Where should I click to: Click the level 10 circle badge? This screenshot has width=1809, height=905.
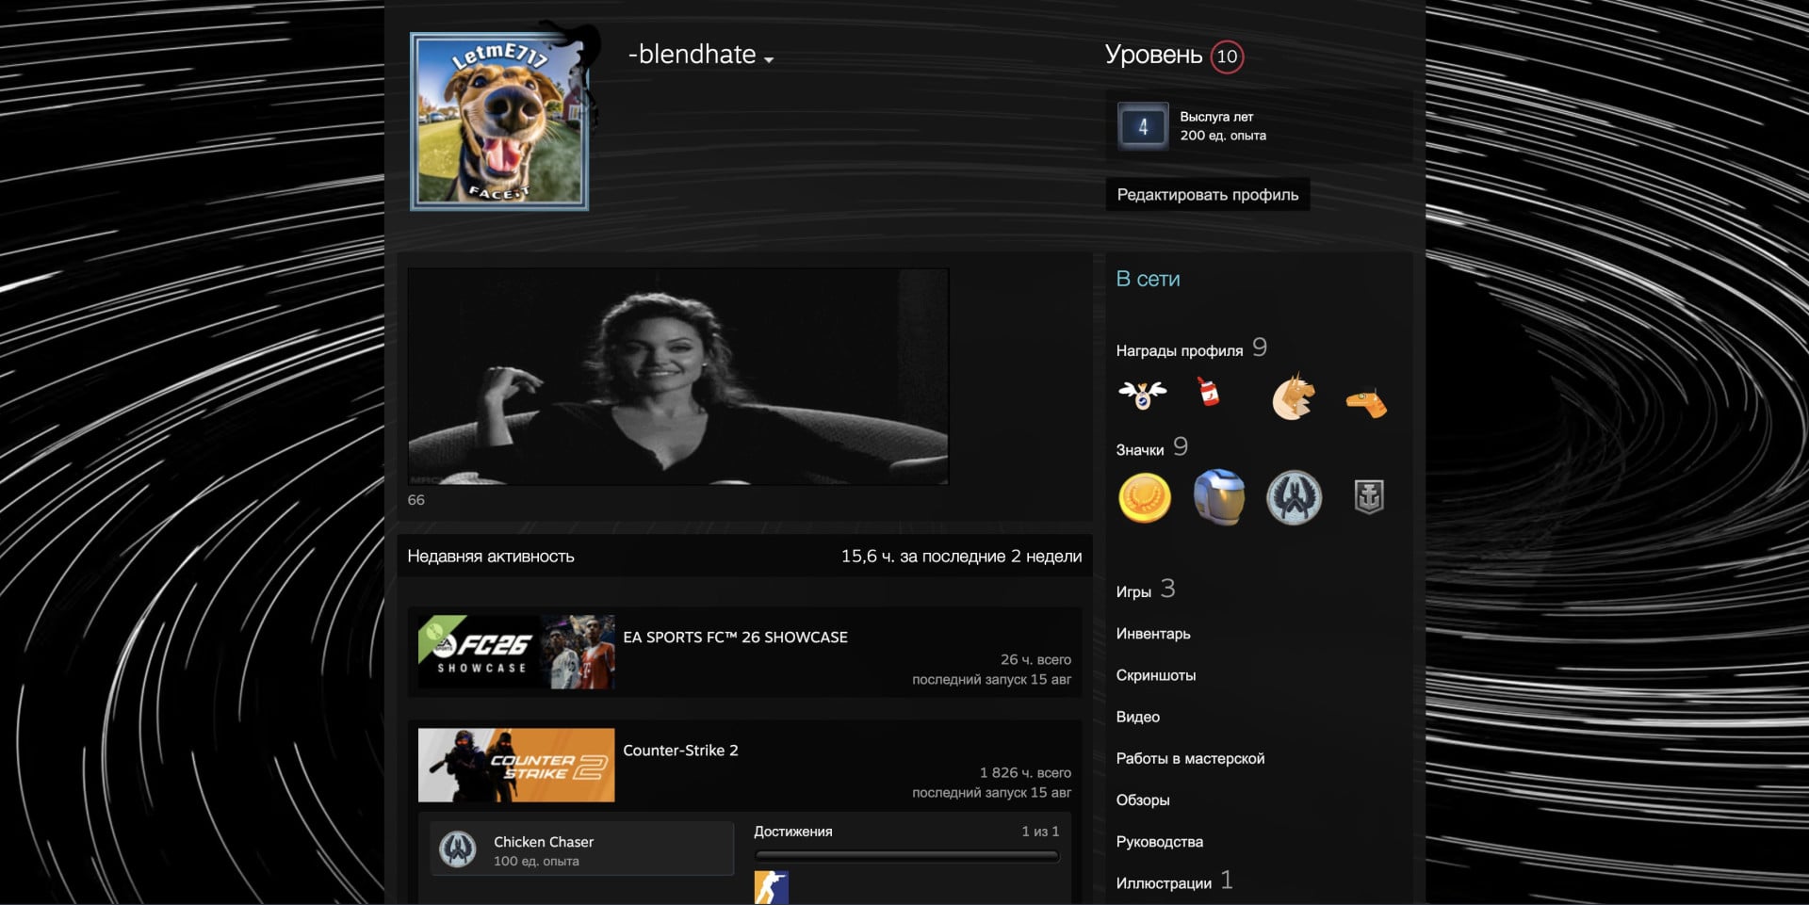tap(1227, 57)
